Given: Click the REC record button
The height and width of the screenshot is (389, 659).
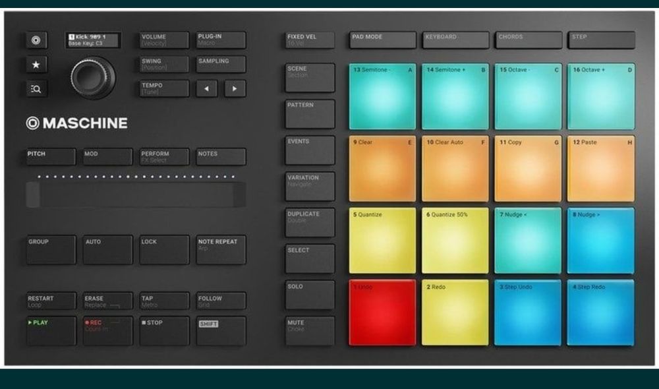Looking at the screenshot, I should tap(107, 332).
